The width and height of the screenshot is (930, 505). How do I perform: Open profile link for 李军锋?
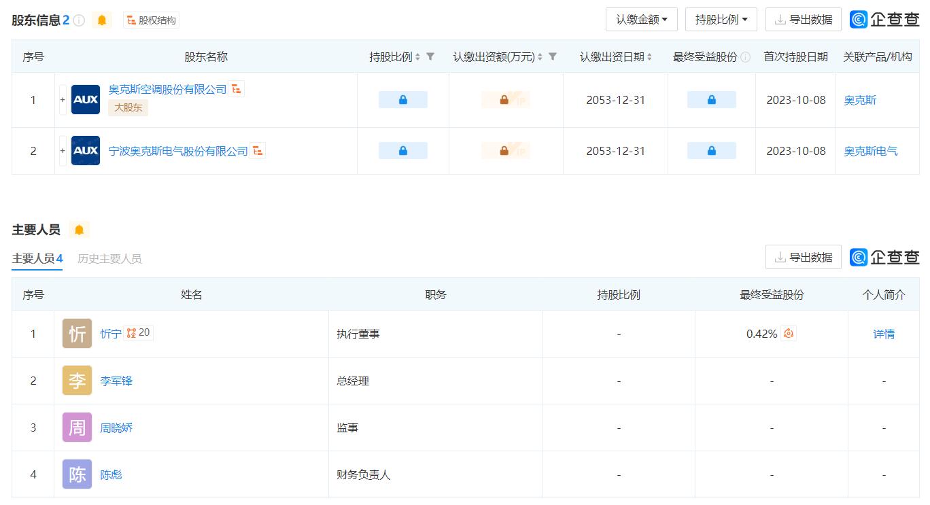116,381
